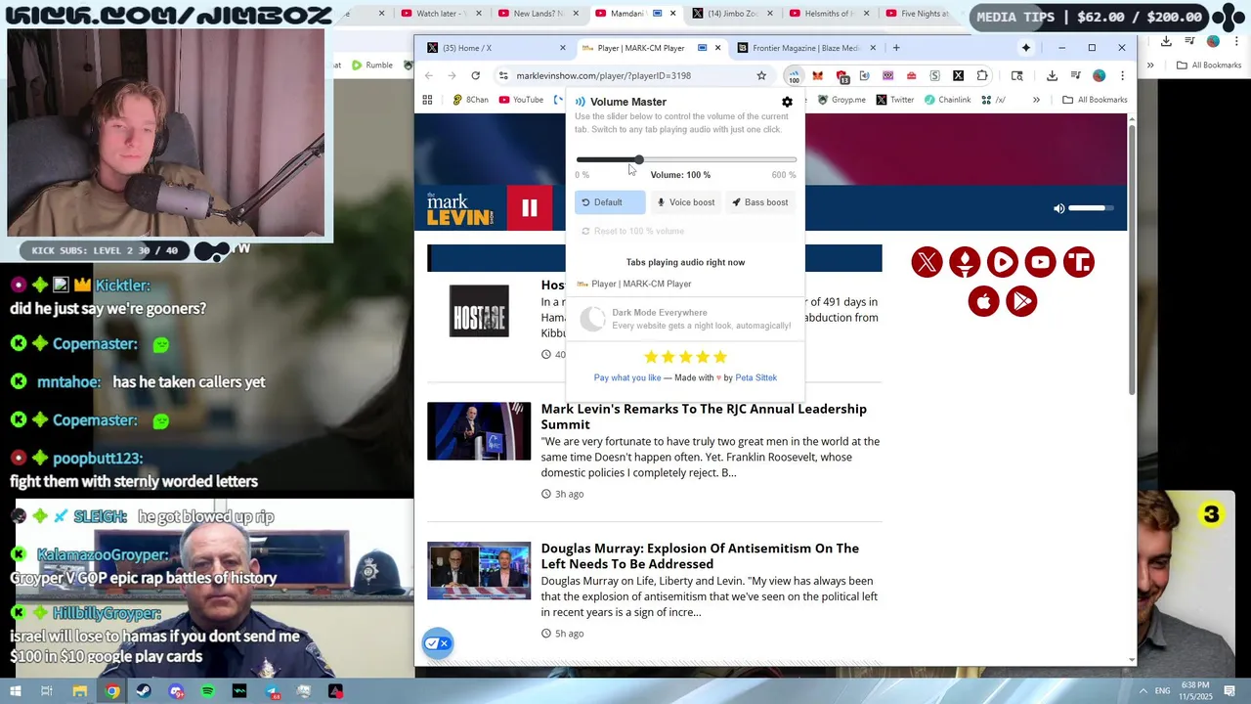The width and height of the screenshot is (1251, 704).
Task: Open File Explorer from the taskbar
Action: (80, 691)
